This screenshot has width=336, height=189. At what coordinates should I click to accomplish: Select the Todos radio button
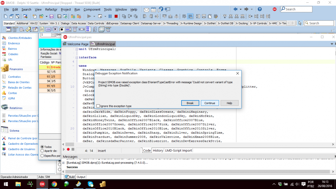[42, 147]
